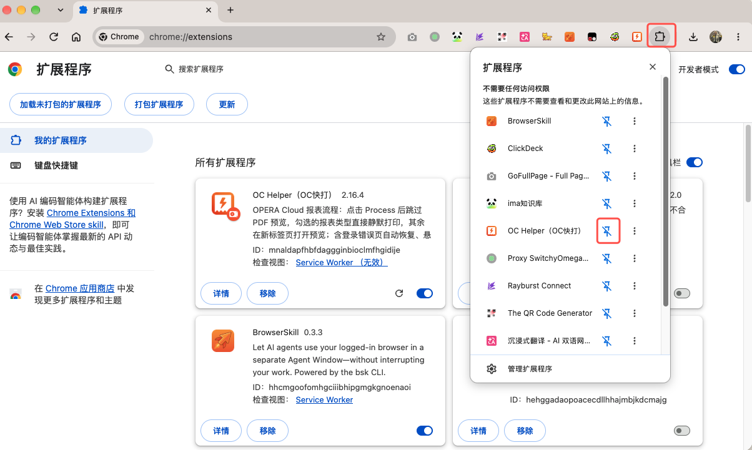
Task: Select 我的扩展程序 in the sidebar
Action: 76,140
